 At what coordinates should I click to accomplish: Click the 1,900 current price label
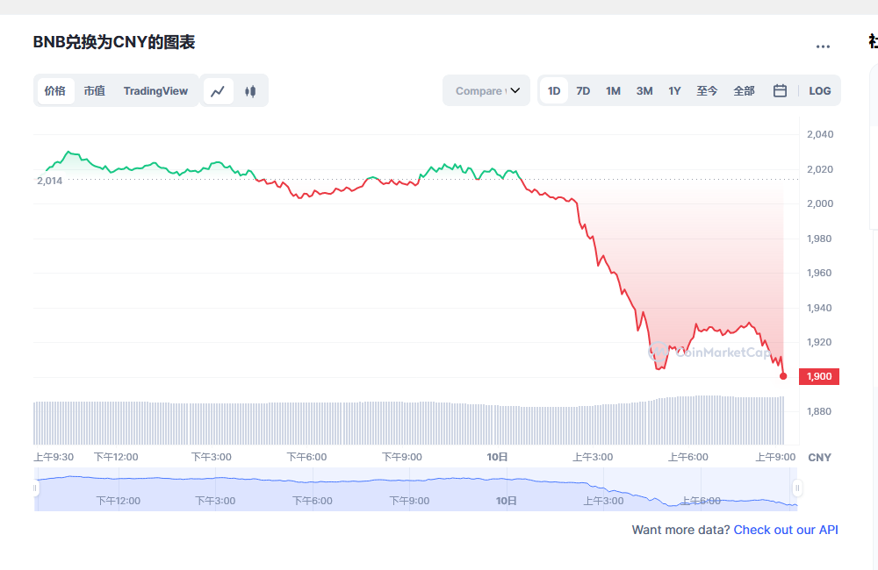[818, 376]
